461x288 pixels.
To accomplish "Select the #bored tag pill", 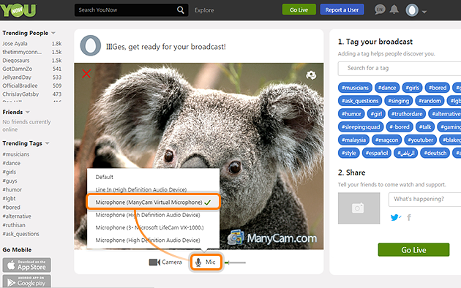I will (x=437, y=88).
